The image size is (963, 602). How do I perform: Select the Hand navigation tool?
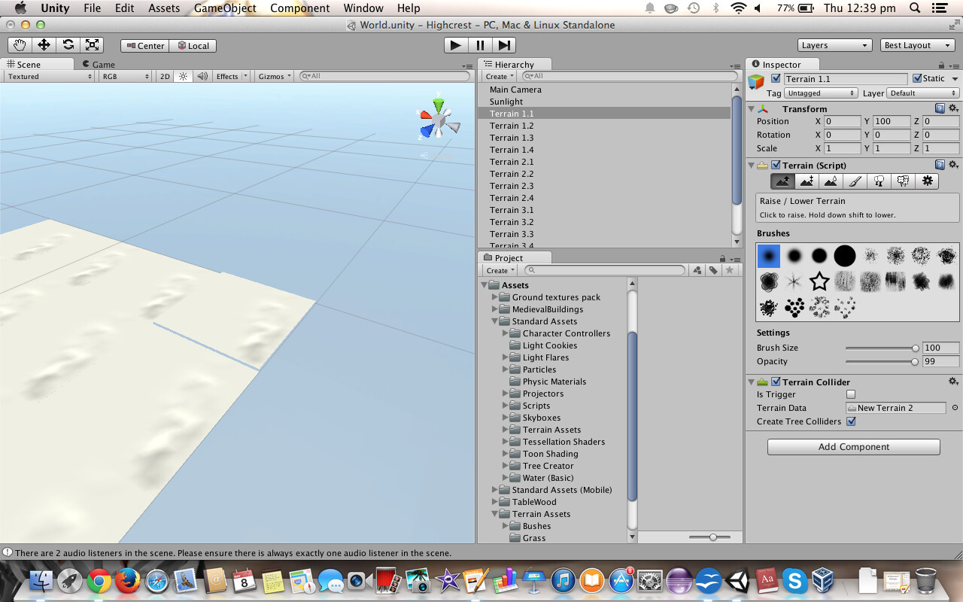point(20,45)
